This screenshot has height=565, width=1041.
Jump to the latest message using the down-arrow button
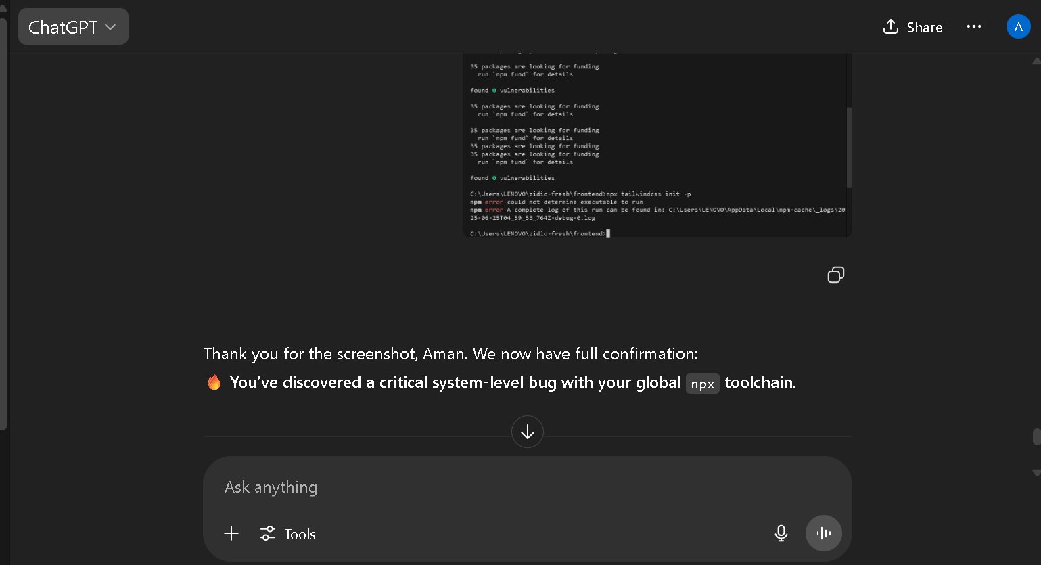pyautogui.click(x=528, y=432)
